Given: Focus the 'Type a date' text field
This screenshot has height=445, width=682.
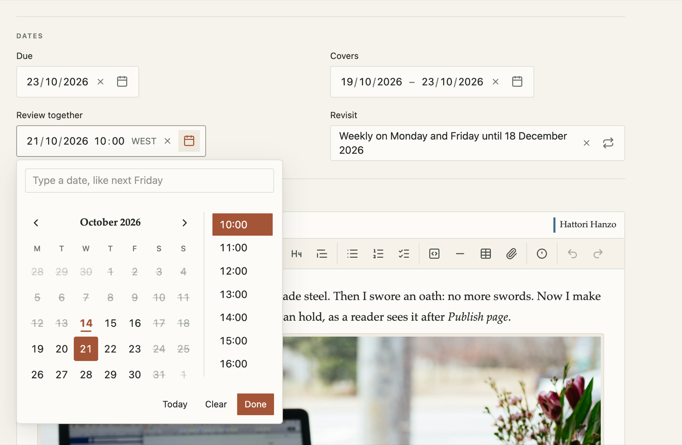Looking at the screenshot, I should pos(150,180).
